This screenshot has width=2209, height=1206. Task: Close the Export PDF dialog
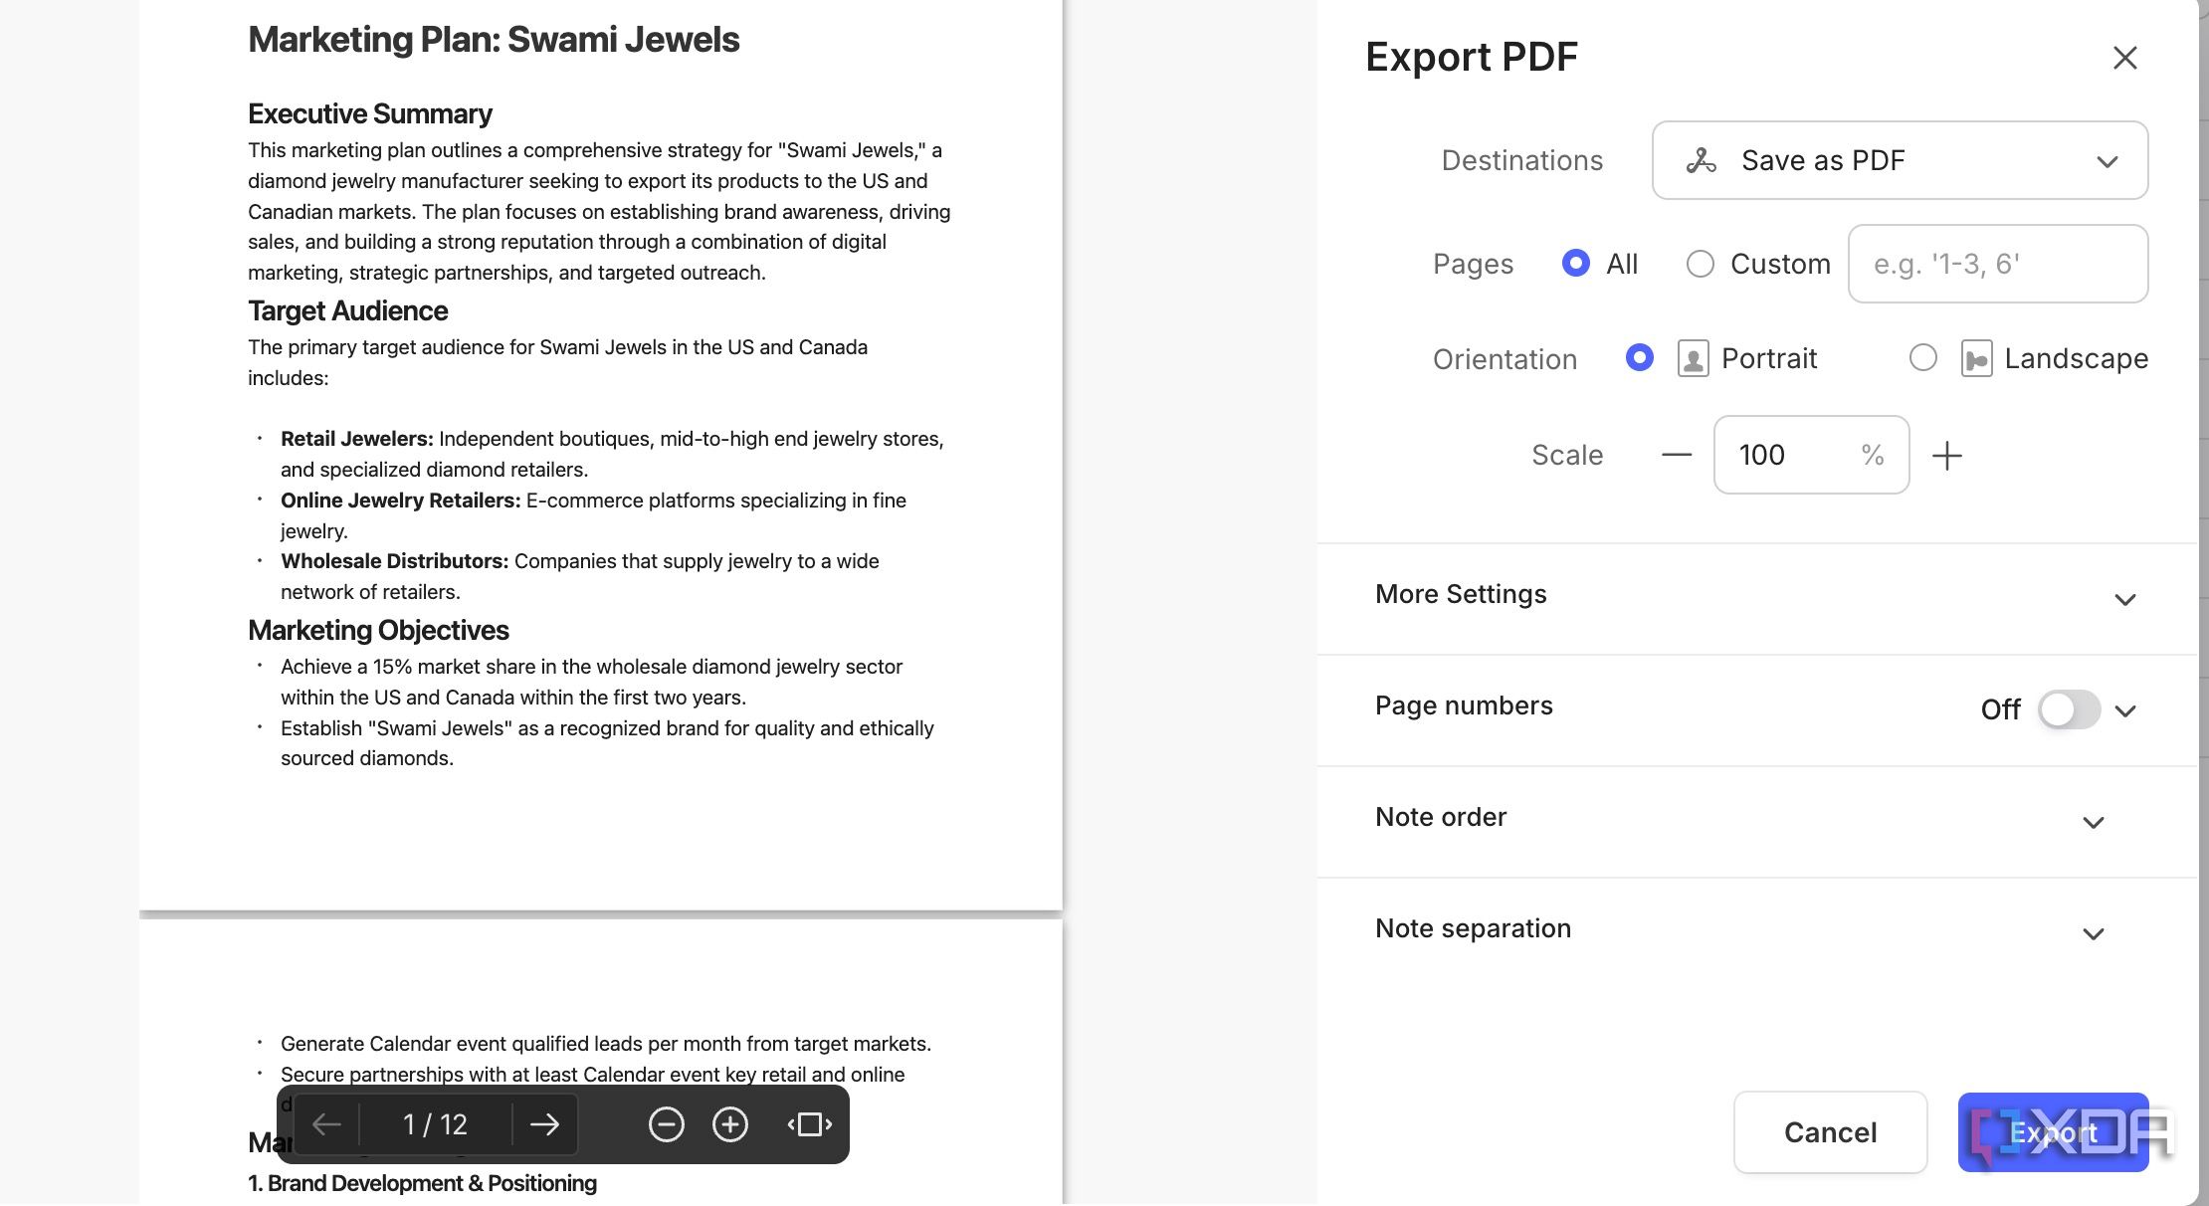(2124, 58)
